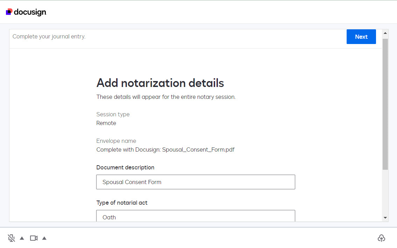Click the Docusign logo

pyautogui.click(x=26, y=12)
